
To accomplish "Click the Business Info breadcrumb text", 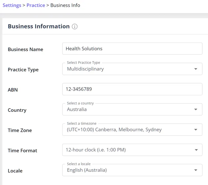I will [x=65, y=5].
